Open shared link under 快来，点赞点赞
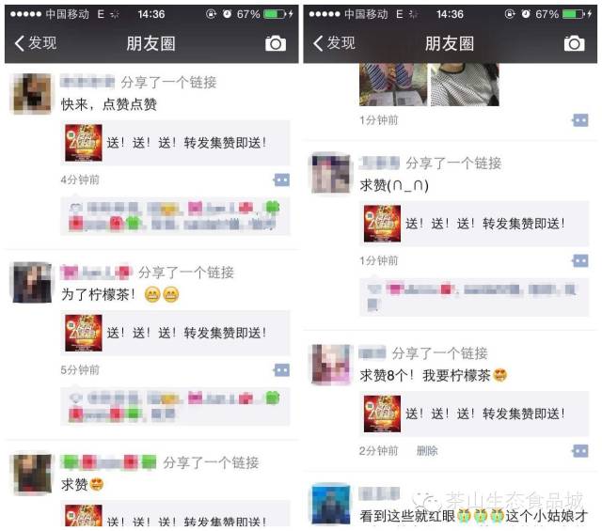Image resolution: width=602 pixels, height=531 pixels. coord(175,143)
